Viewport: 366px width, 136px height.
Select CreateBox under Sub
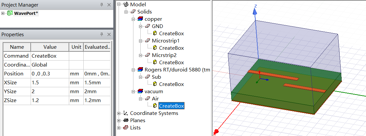click(x=172, y=84)
